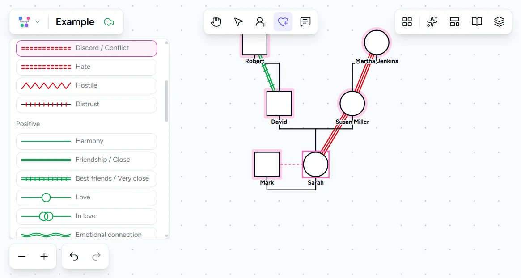Select Martha Jenkins's circle node
The height and width of the screenshot is (278, 521).
pyautogui.click(x=377, y=42)
